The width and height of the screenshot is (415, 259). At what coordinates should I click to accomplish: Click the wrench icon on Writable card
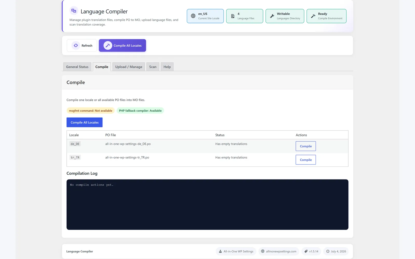point(272,16)
